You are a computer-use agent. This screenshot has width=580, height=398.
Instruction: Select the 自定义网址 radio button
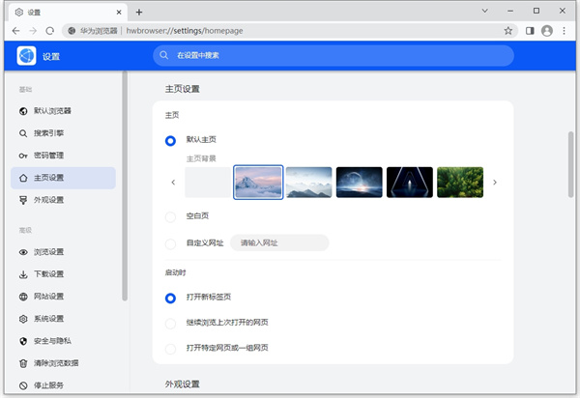click(170, 243)
